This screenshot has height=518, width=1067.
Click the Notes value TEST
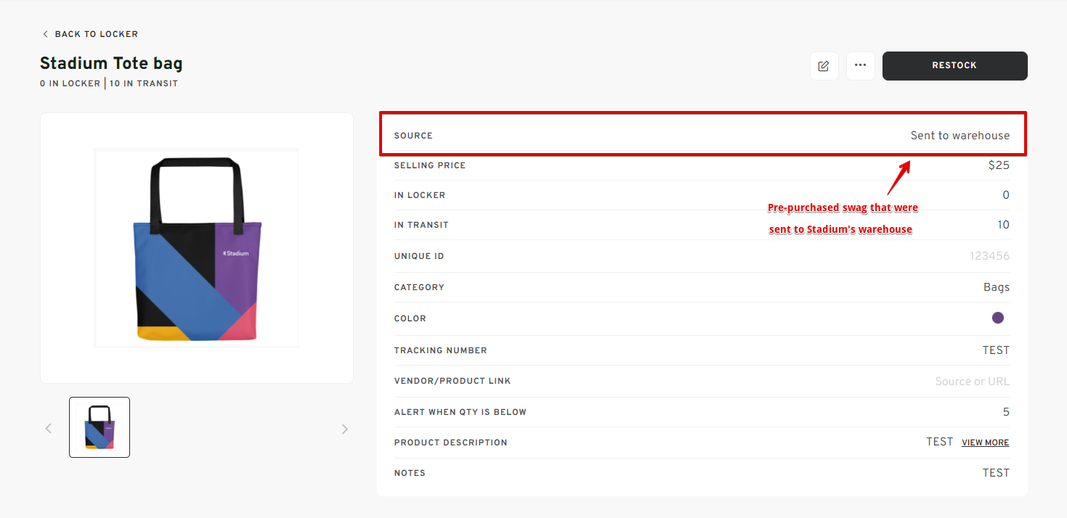[997, 473]
